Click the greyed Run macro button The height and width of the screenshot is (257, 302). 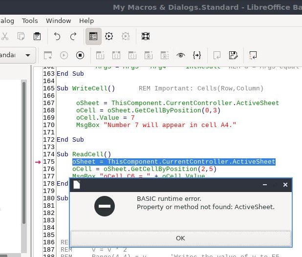64,55
